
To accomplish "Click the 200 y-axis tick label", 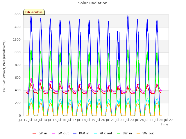I will pos(18,103).
